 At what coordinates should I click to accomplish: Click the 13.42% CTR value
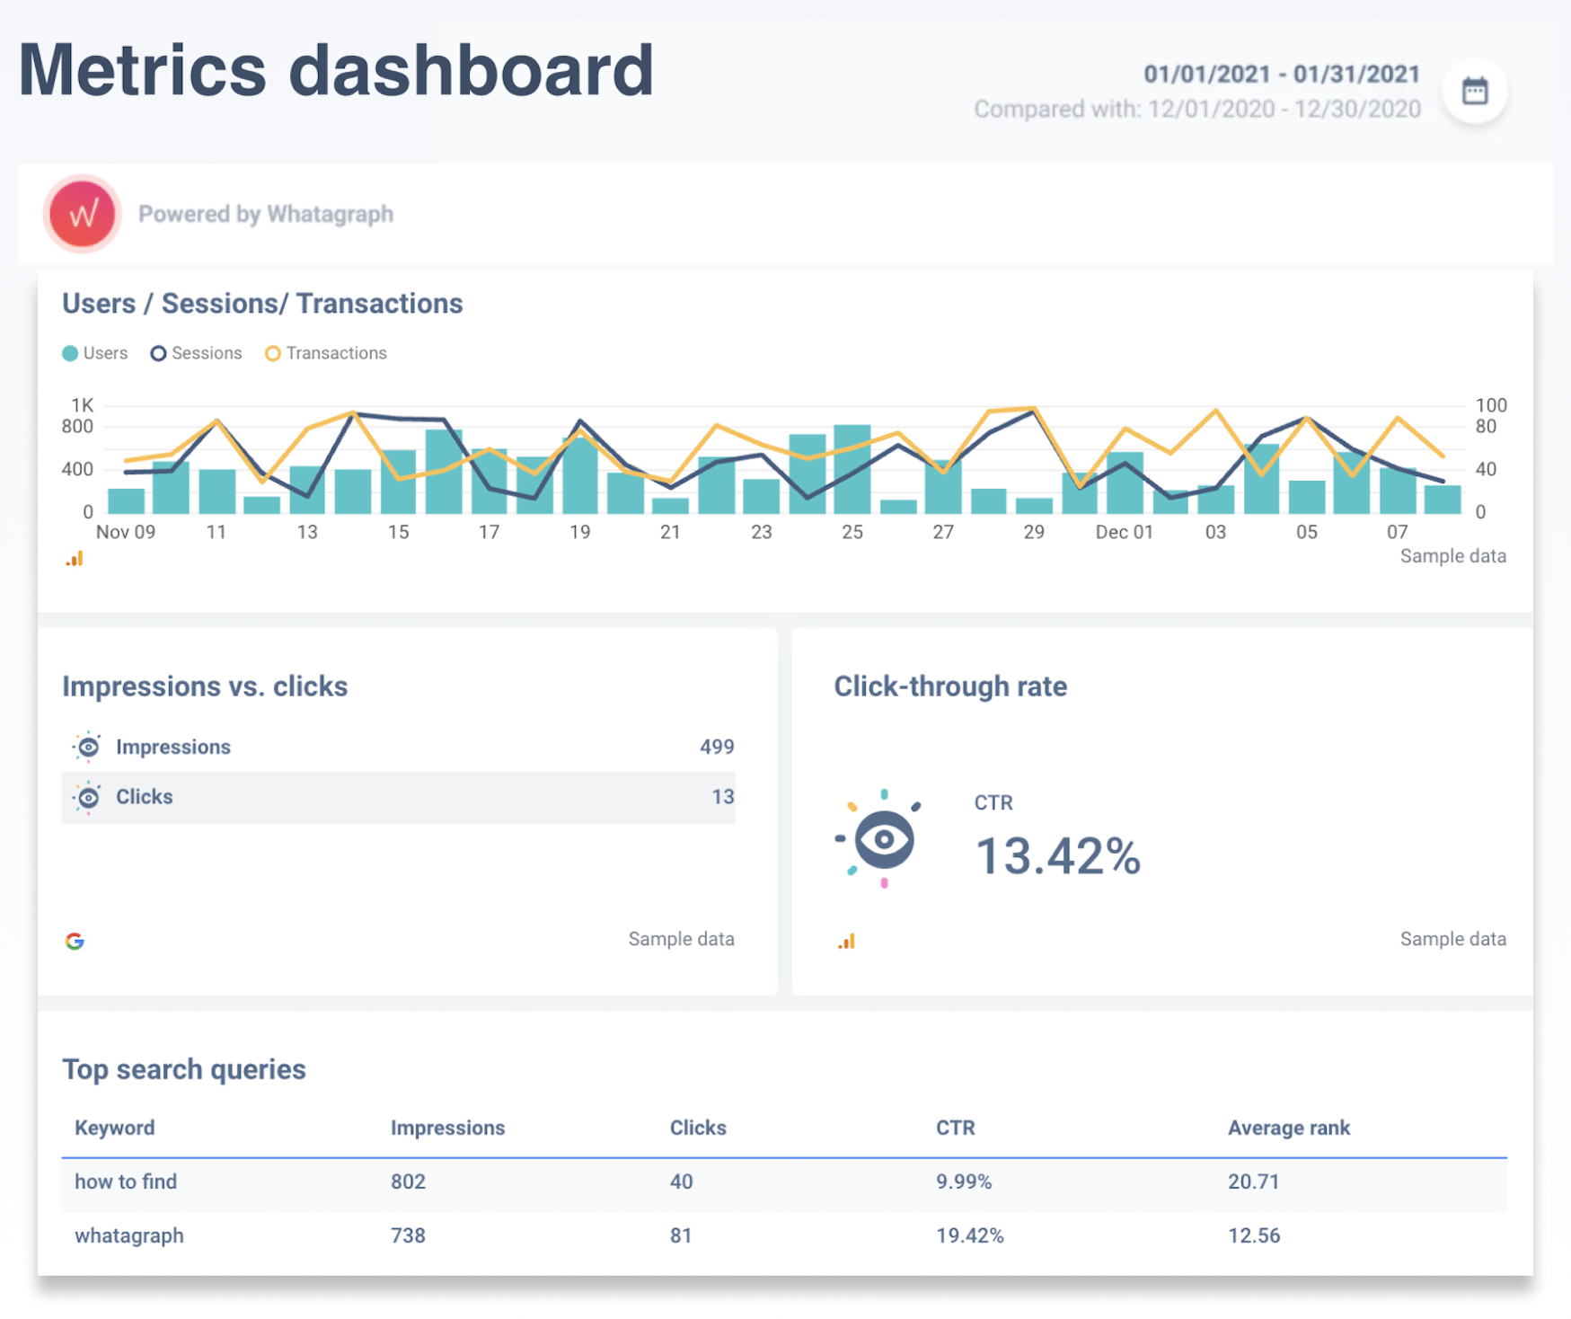pos(1058,855)
